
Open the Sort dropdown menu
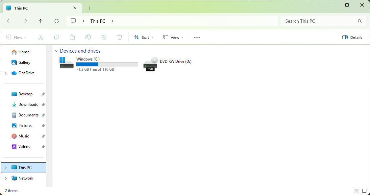click(x=144, y=37)
